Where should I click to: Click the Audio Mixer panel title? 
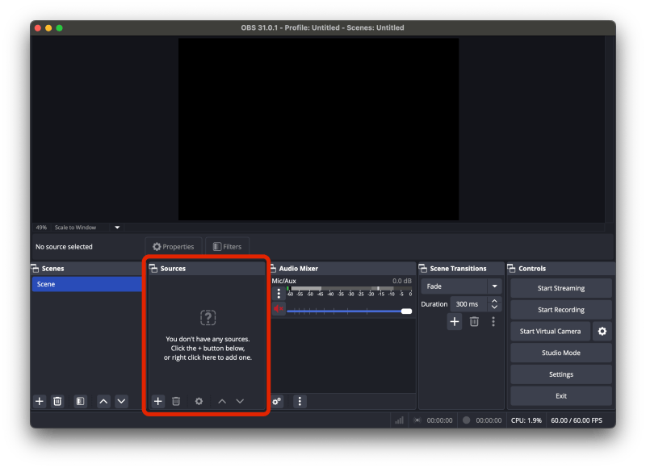(x=298, y=269)
